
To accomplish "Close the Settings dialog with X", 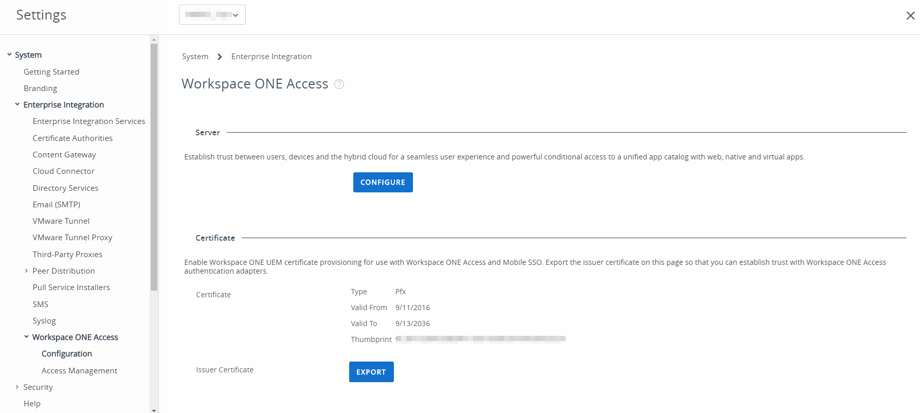I will pyautogui.click(x=910, y=16).
